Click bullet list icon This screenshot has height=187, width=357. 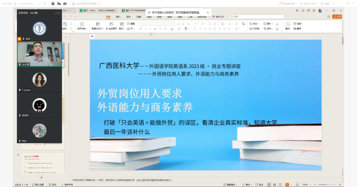pyautogui.click(x=195, y=24)
